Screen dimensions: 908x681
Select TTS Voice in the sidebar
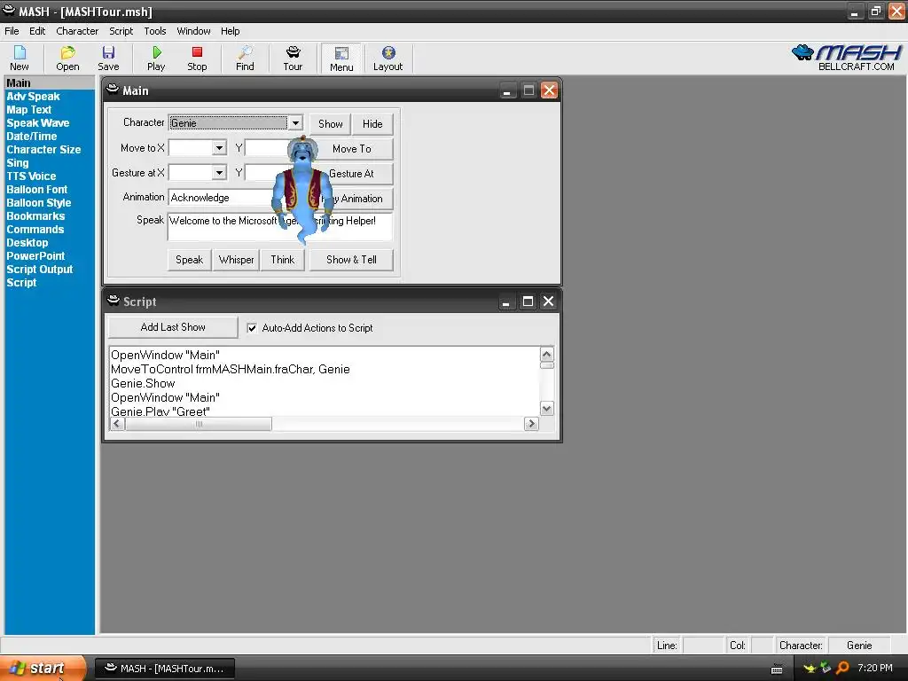(x=31, y=176)
